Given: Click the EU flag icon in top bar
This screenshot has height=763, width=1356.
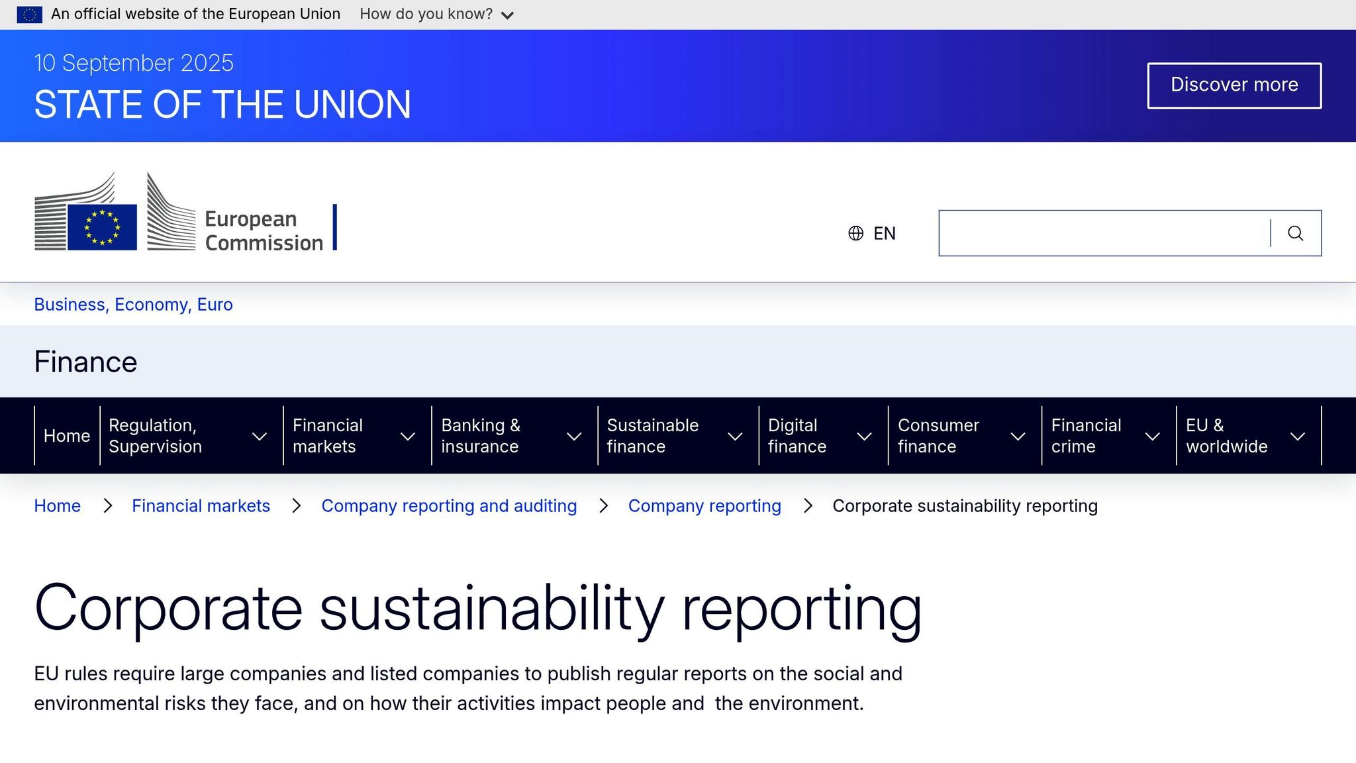Looking at the screenshot, I should tap(30, 14).
